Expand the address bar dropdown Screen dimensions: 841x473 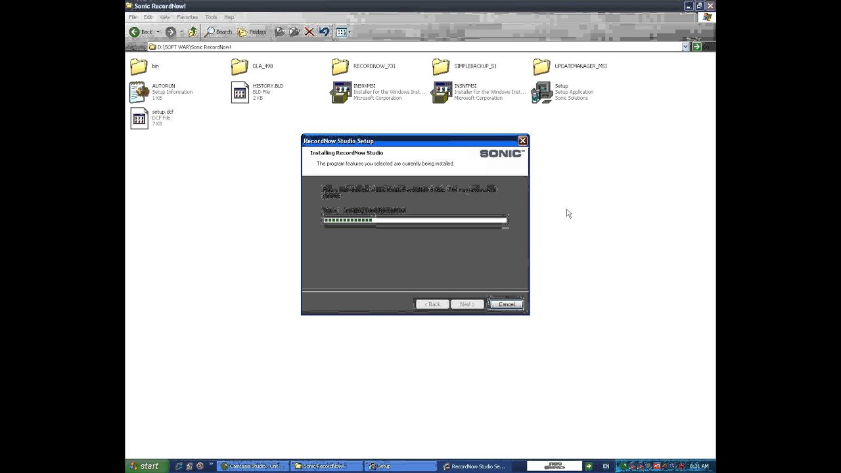[x=685, y=47]
